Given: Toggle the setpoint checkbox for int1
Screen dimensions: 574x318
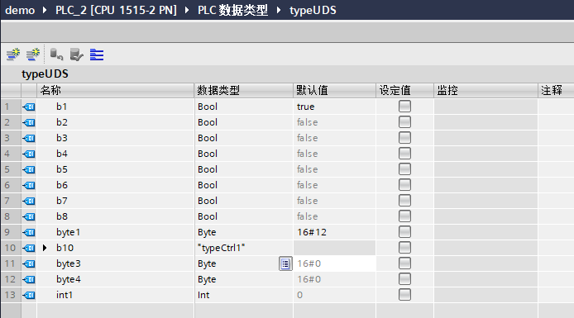Looking at the screenshot, I should 404,295.
